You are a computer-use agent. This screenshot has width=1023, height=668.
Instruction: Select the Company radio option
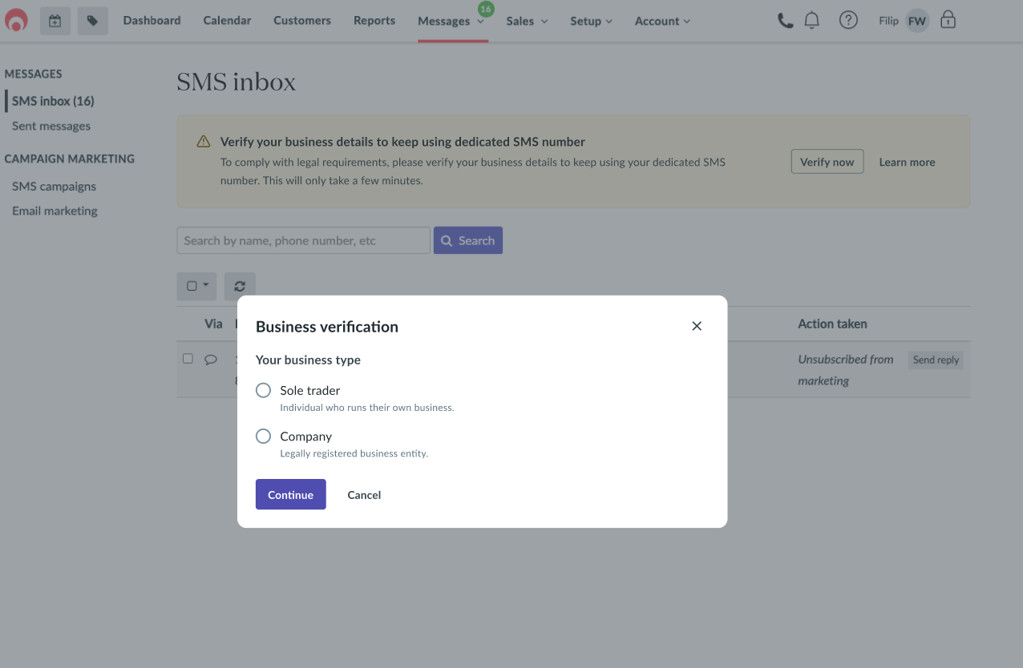[x=263, y=437]
